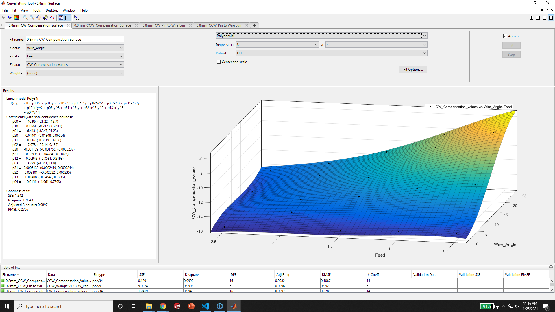Choose the single fit figure layout
Viewport: 555px width, 312px height.
[551, 18]
